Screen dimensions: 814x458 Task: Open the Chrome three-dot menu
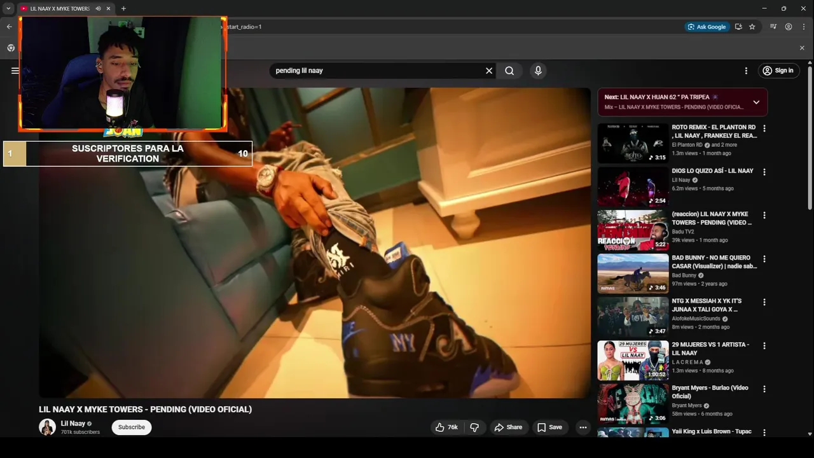point(804,27)
